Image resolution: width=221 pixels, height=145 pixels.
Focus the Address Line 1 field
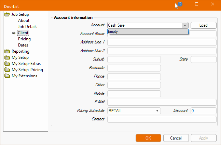pos(162,42)
